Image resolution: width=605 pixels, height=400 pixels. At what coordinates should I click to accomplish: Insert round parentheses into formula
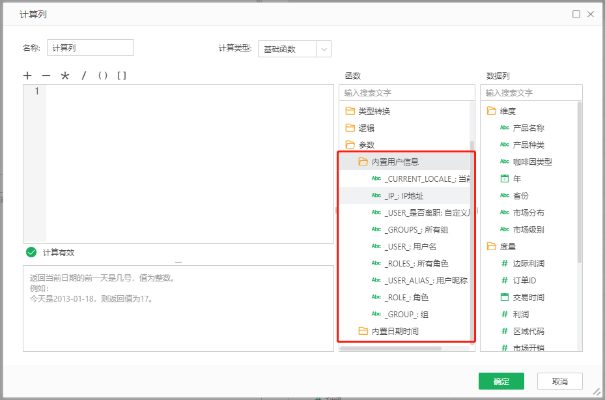point(103,76)
